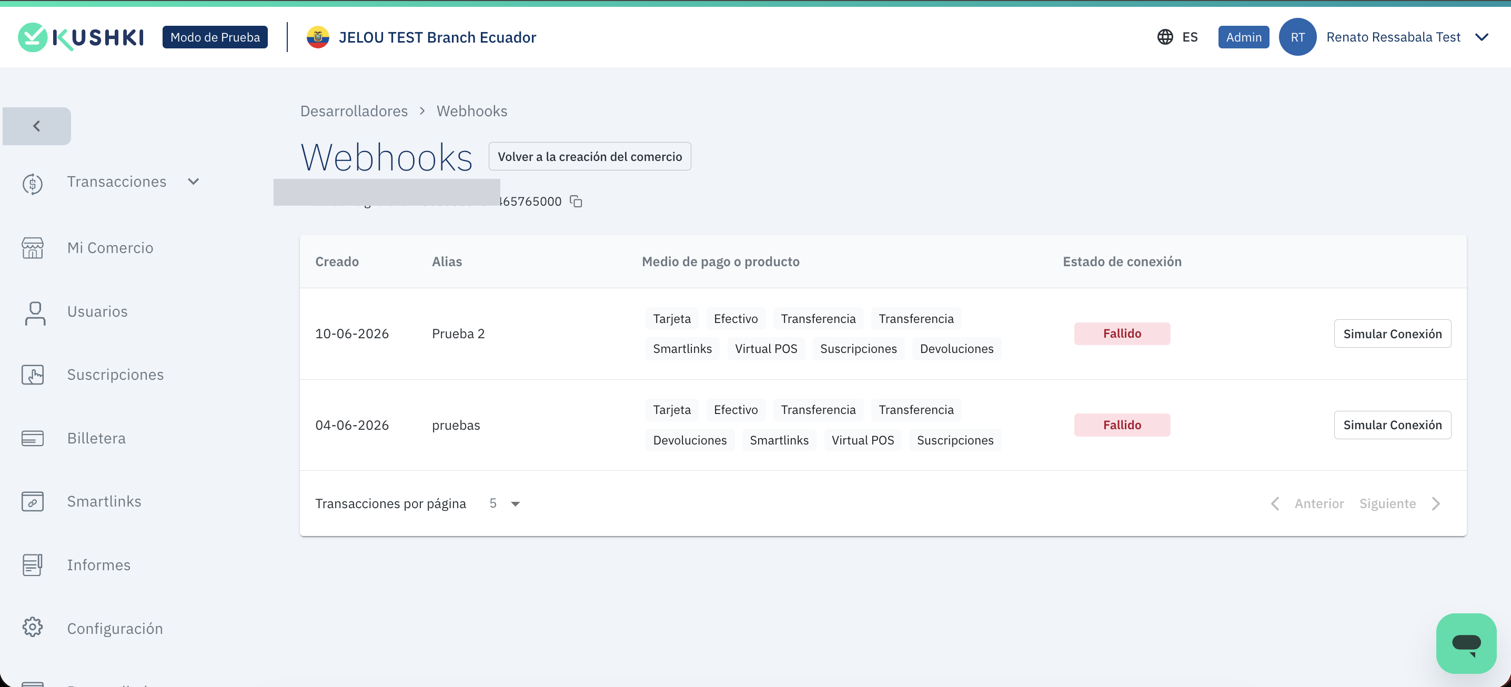
Task: Click Fallido status for Prueba 2
Action: tap(1122, 334)
